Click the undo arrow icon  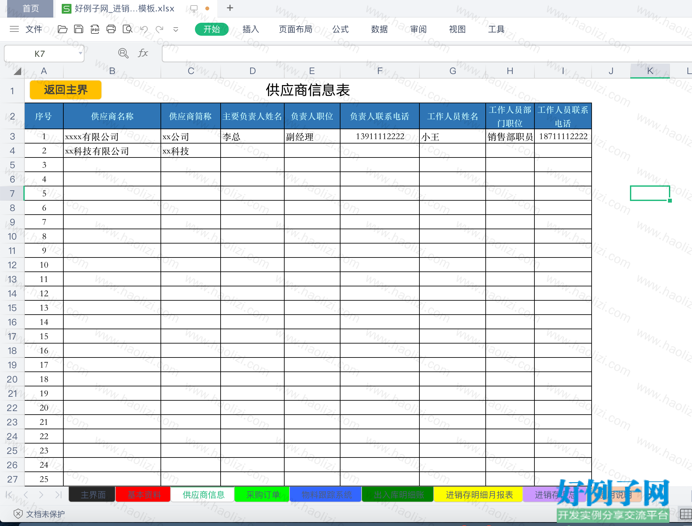[144, 30]
